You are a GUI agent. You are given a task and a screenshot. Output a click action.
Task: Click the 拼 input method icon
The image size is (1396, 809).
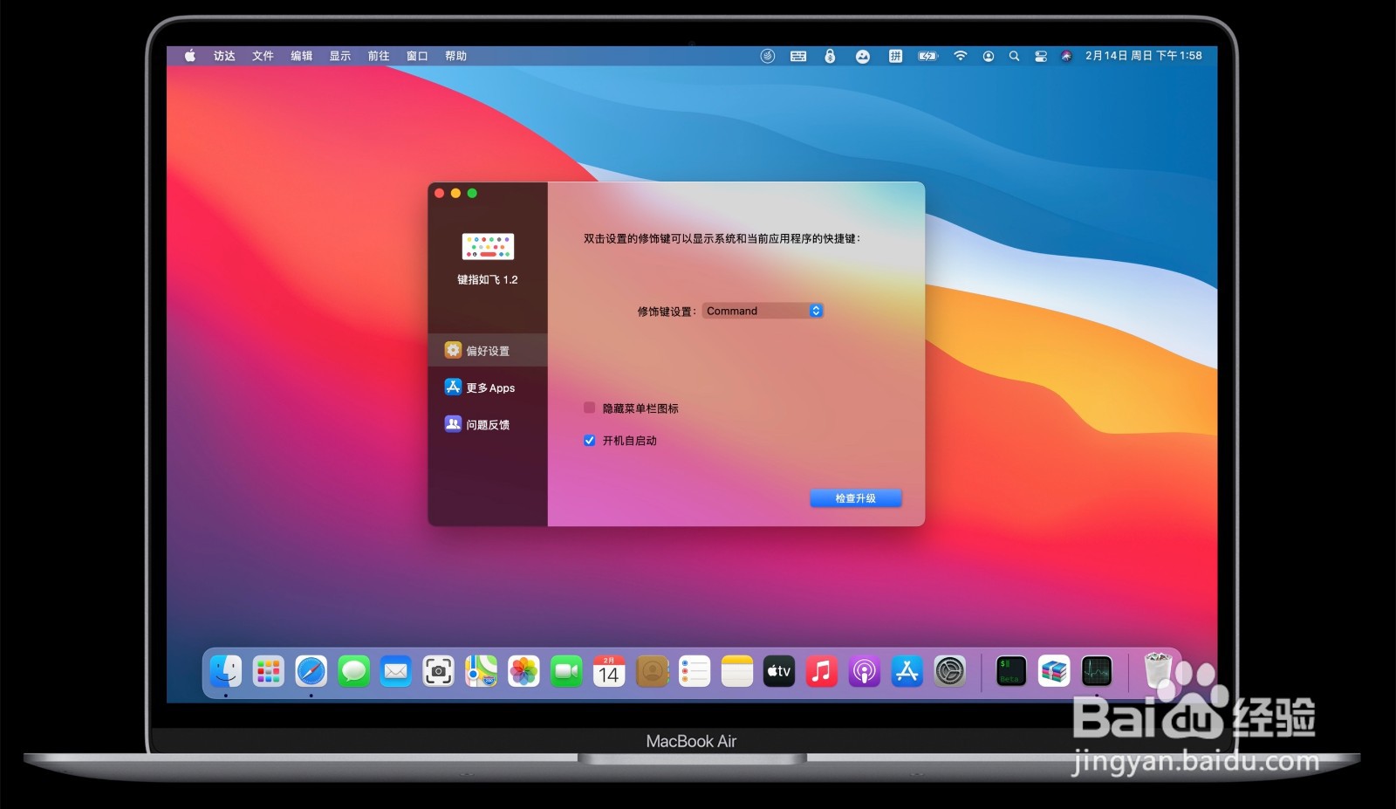(895, 56)
